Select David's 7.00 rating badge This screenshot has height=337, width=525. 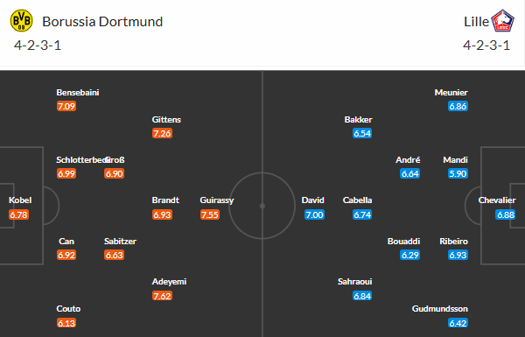[x=314, y=214]
